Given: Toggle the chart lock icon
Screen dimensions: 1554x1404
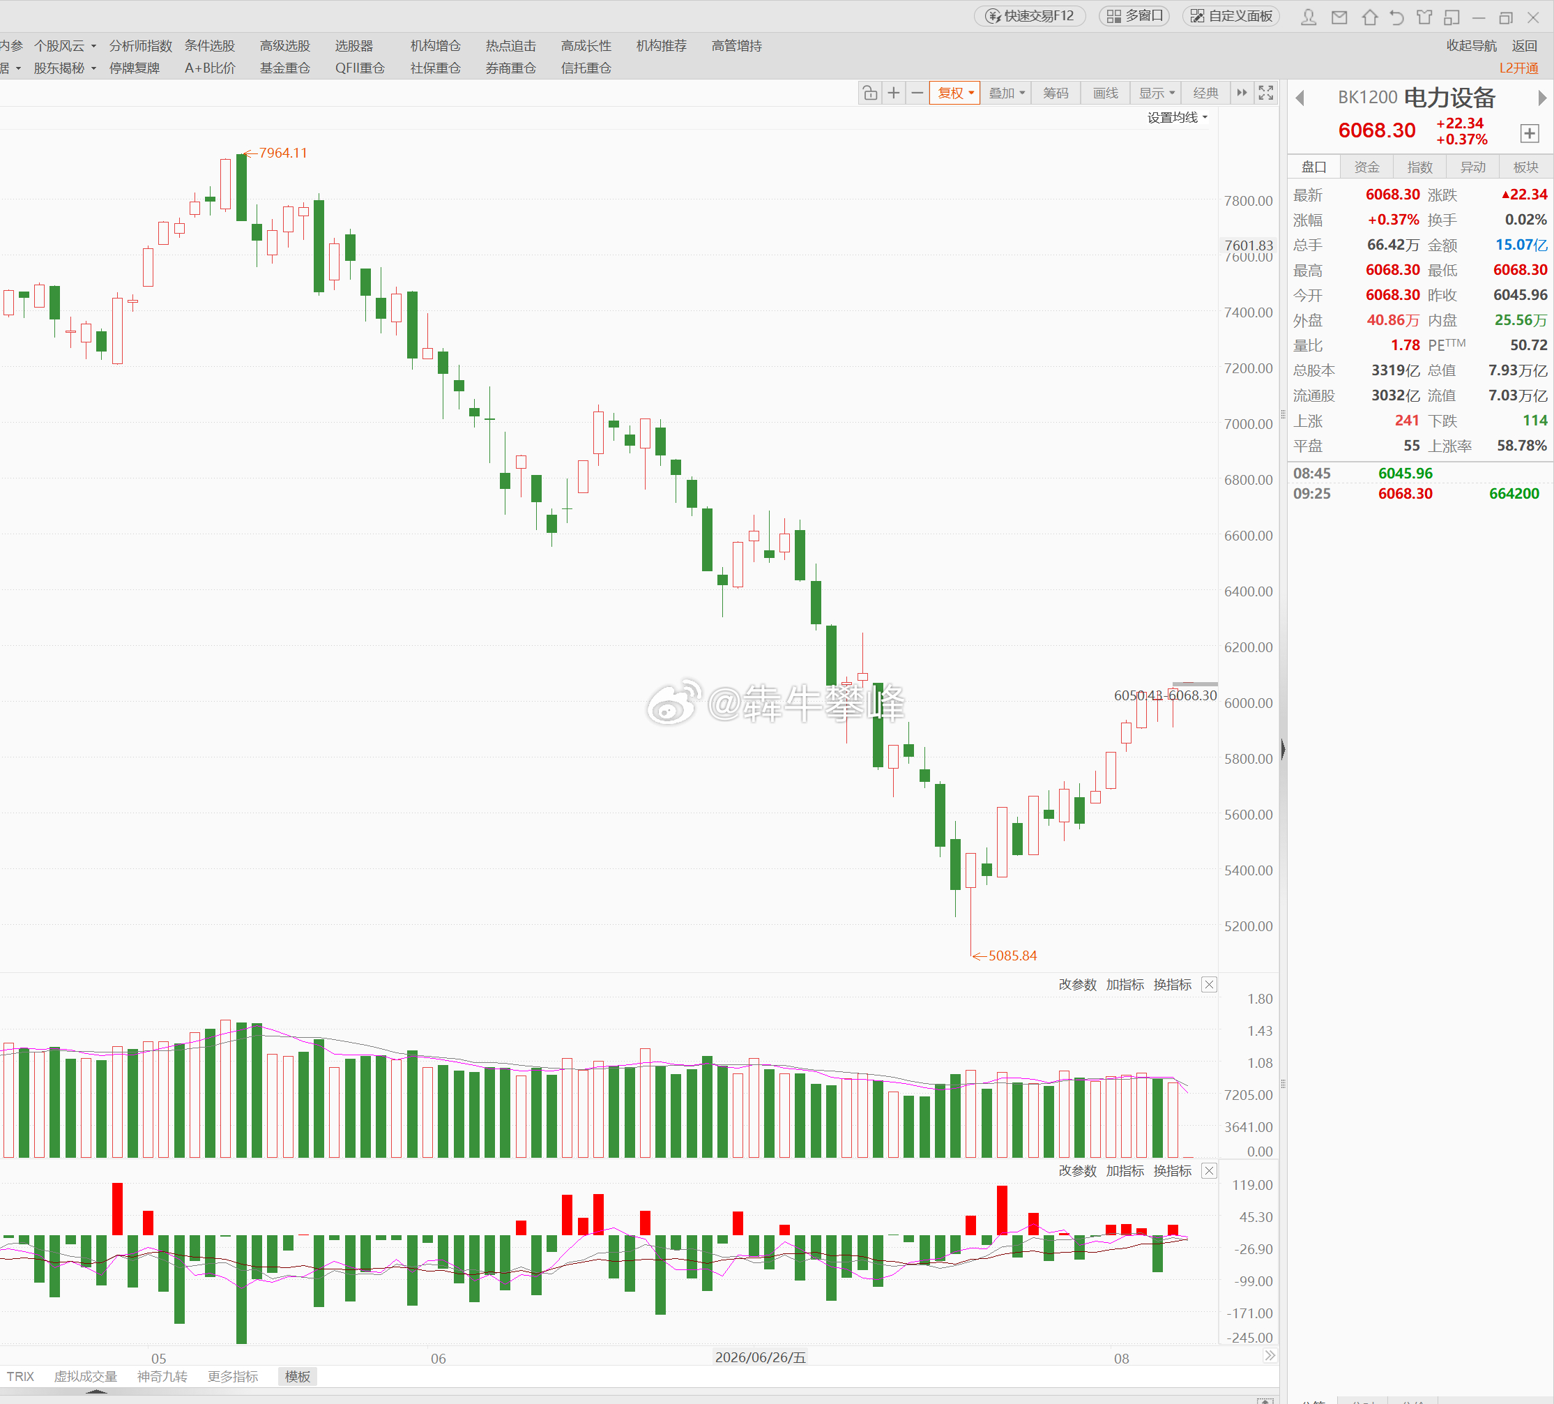Looking at the screenshot, I should [x=870, y=93].
